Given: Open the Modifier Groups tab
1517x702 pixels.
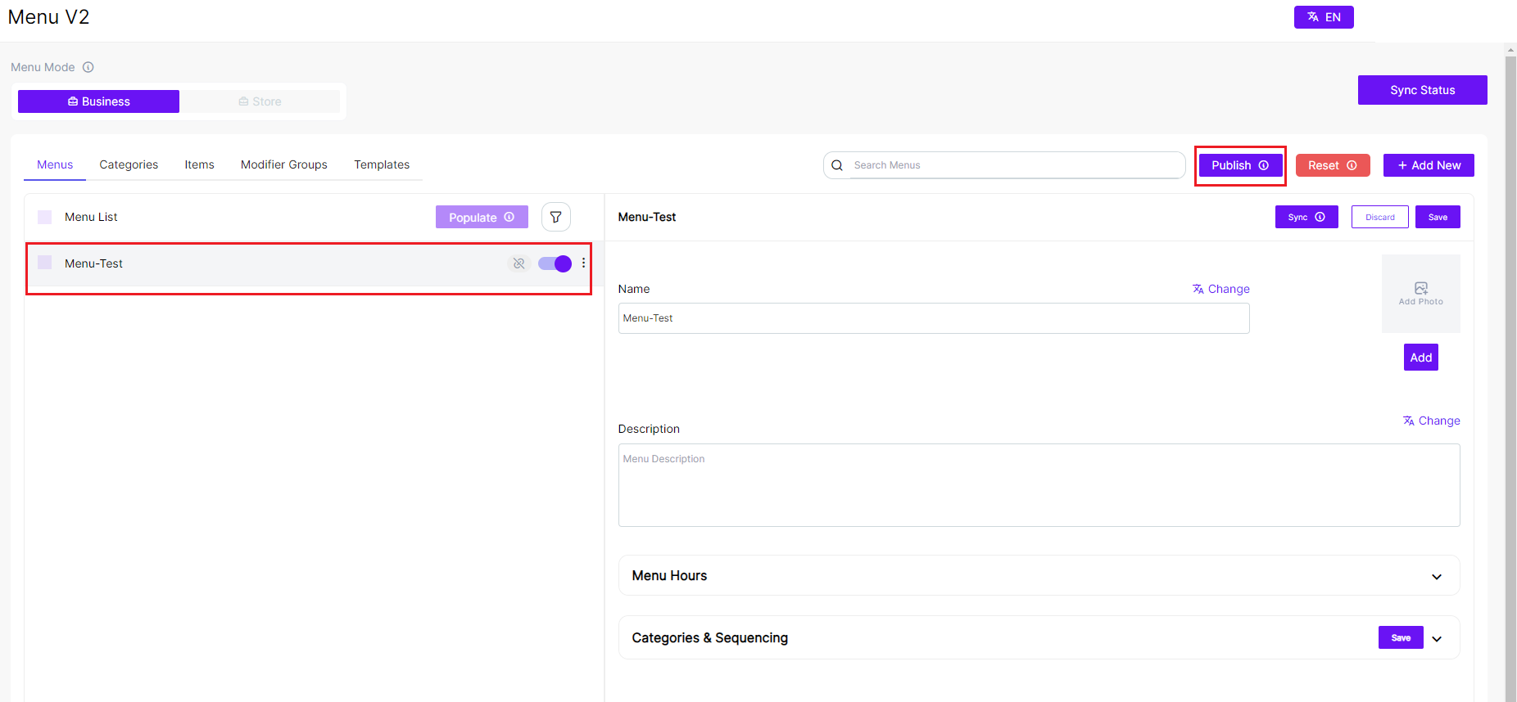Looking at the screenshot, I should point(284,164).
